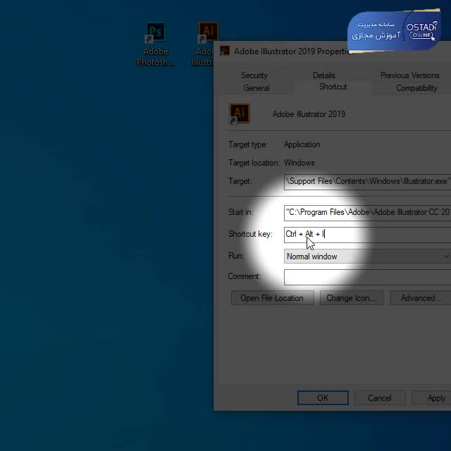Click in the Target path field
Image resolution: width=451 pixels, height=451 pixels.
point(366,181)
